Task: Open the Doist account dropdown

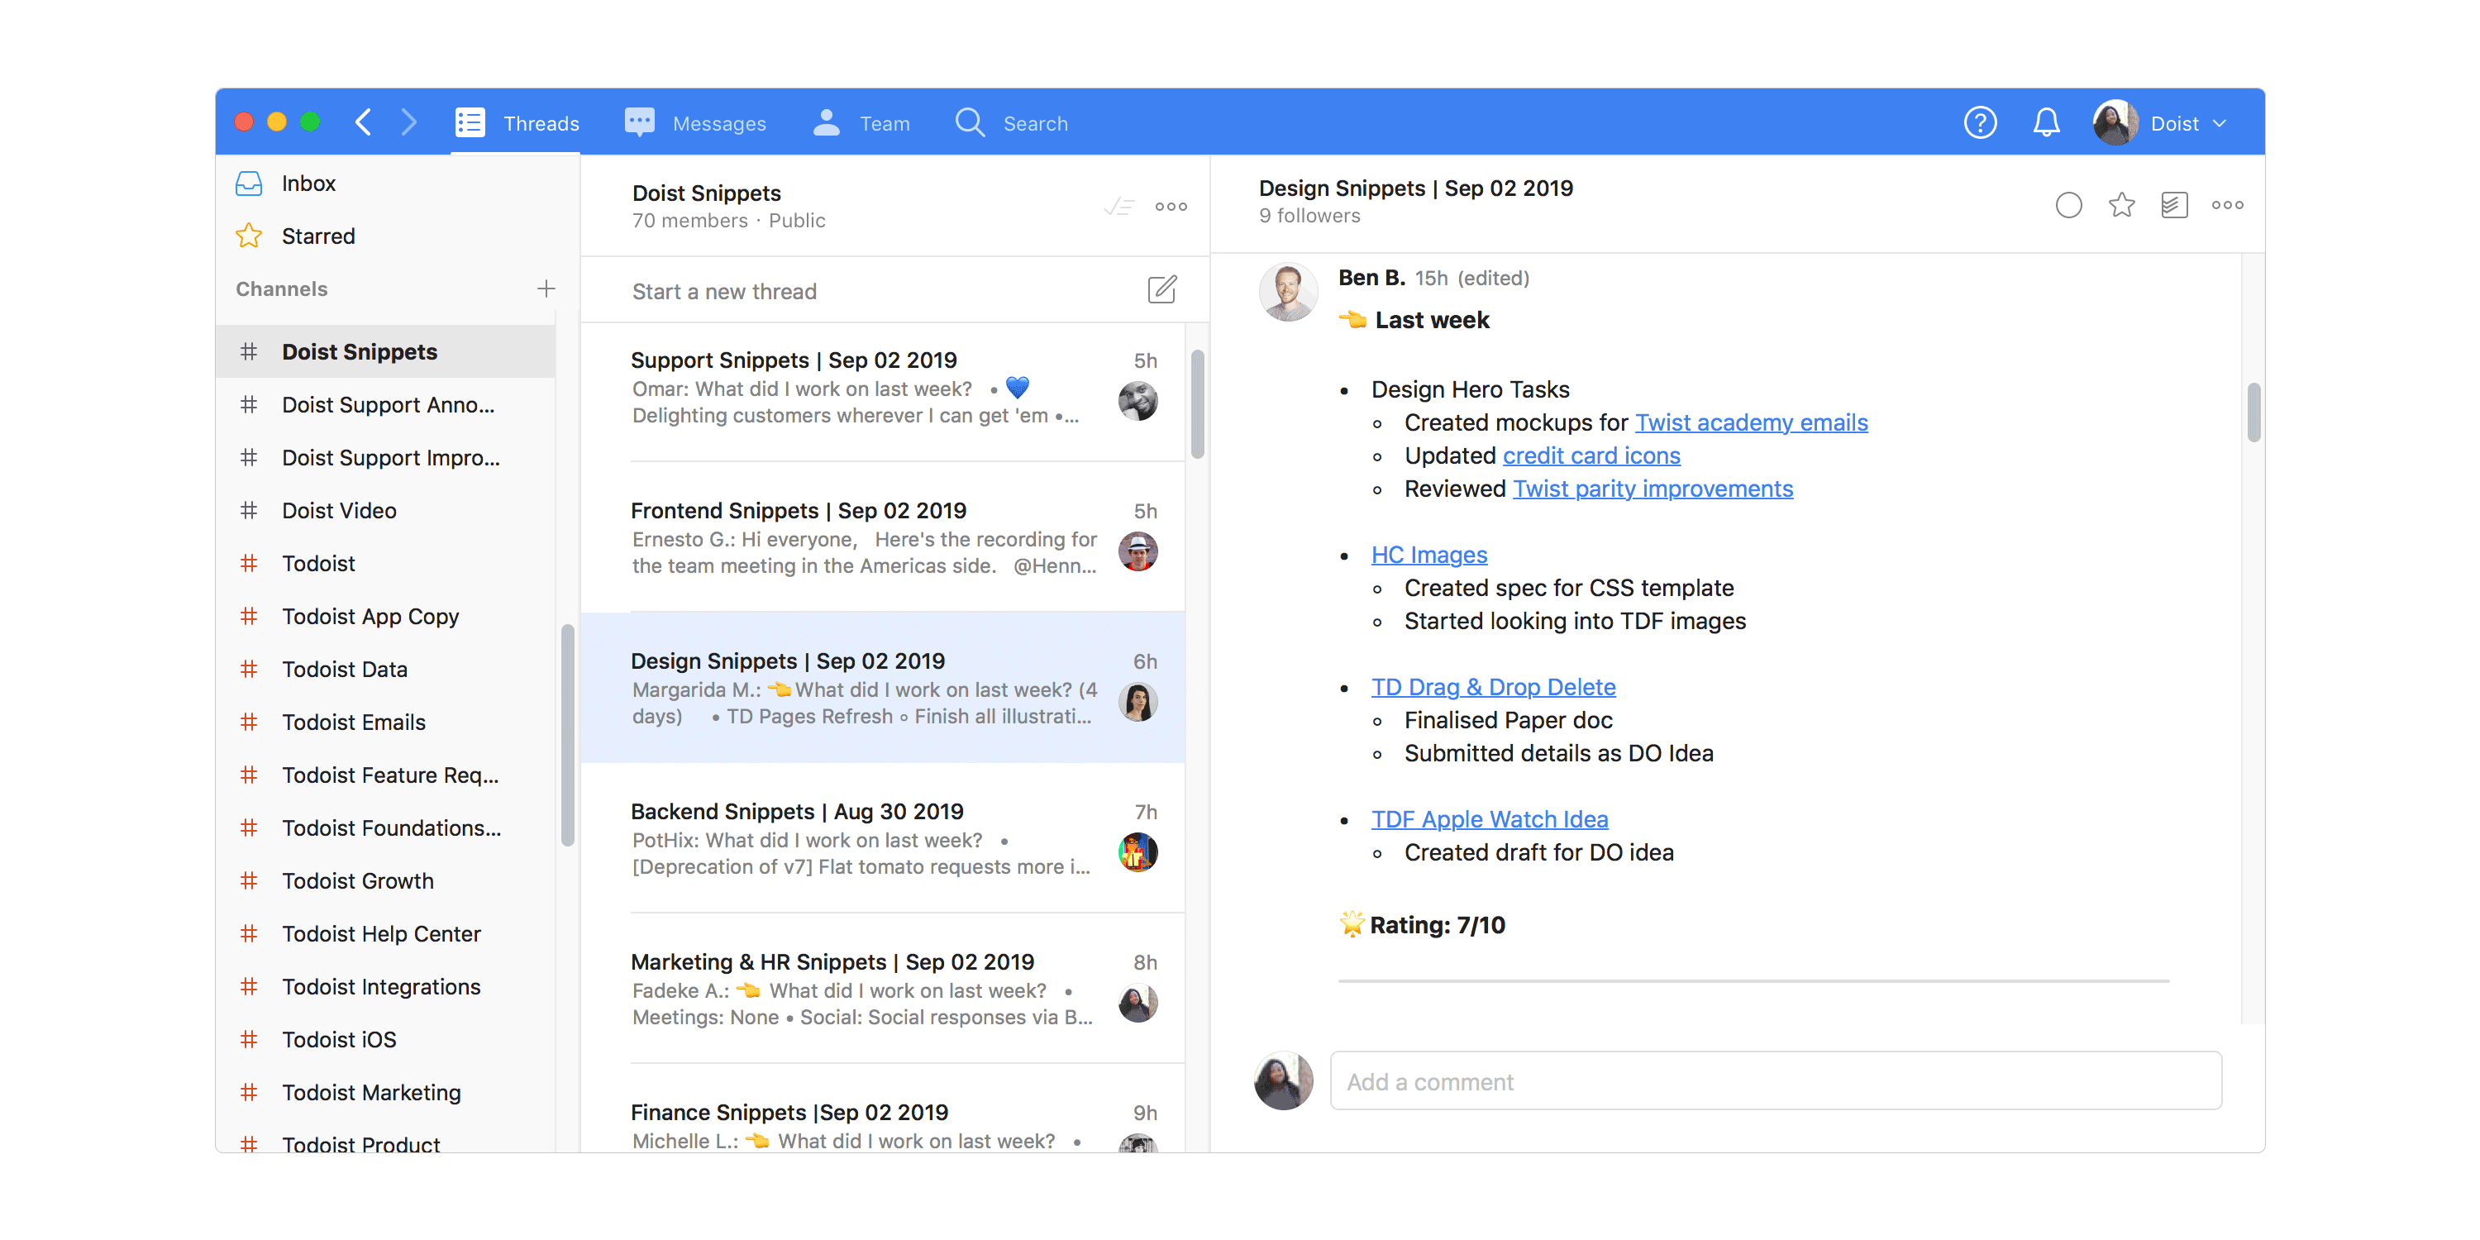Action: [2187, 123]
